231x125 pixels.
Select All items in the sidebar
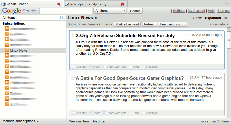tap(9, 18)
